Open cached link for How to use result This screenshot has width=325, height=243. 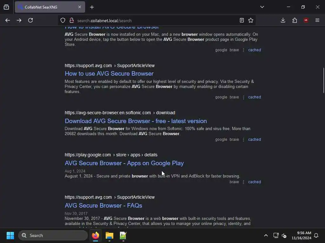tap(255, 97)
